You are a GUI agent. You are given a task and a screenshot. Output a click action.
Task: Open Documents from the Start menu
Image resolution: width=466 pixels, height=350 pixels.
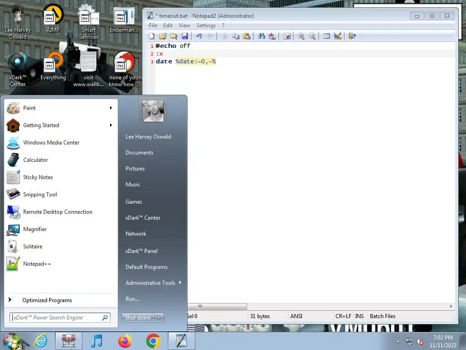pos(139,152)
